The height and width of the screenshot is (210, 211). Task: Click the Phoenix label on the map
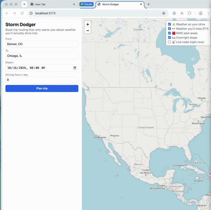point(115,135)
